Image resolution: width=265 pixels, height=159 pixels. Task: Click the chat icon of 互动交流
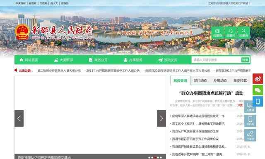coord(160,60)
